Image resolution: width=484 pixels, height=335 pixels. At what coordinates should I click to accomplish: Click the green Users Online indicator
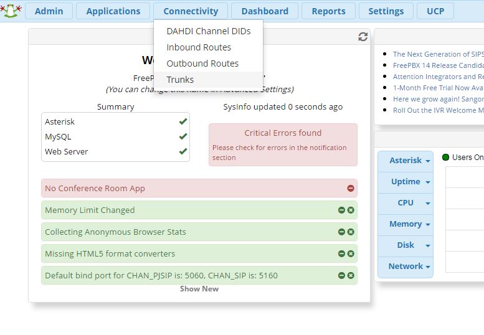[445, 158]
